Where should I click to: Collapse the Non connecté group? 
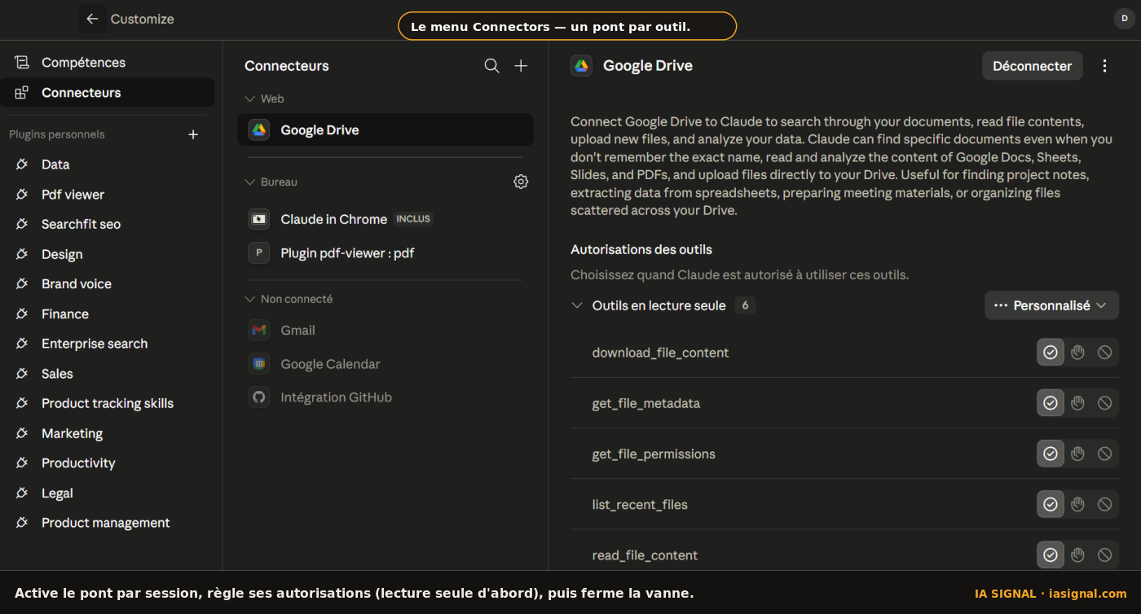[x=250, y=299]
